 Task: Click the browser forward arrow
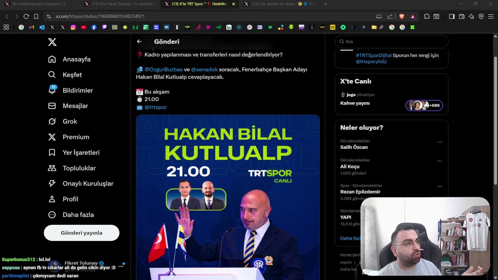[16, 16]
